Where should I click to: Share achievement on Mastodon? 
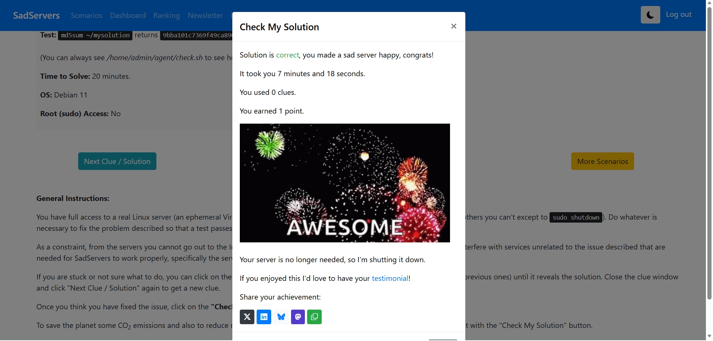coord(298,317)
